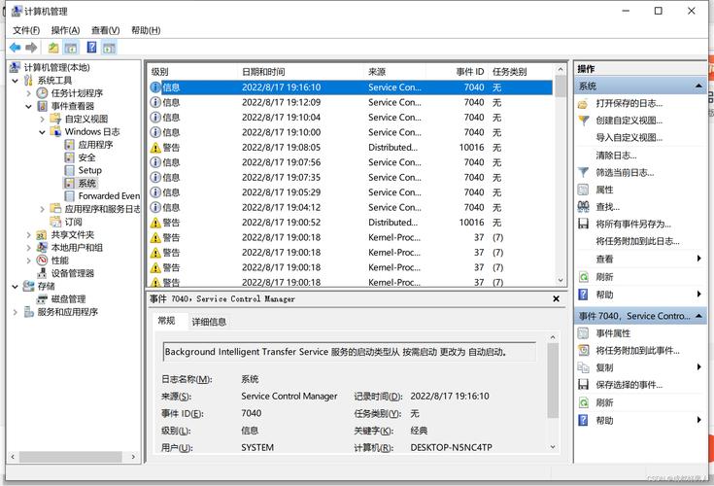The image size is (714, 486).
Task: Open 属性 in the actions pane
Action: 604,190
